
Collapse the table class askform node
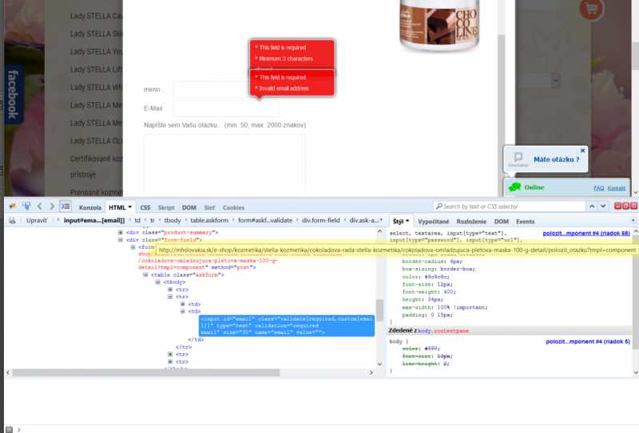pos(145,274)
